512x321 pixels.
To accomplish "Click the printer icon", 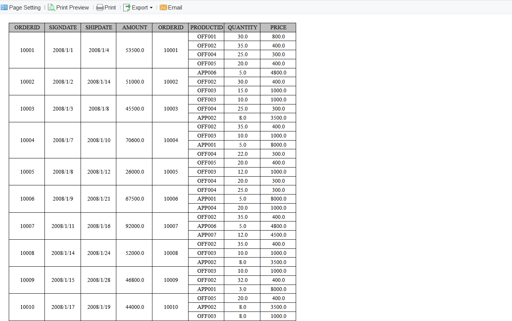I will (99, 7).
